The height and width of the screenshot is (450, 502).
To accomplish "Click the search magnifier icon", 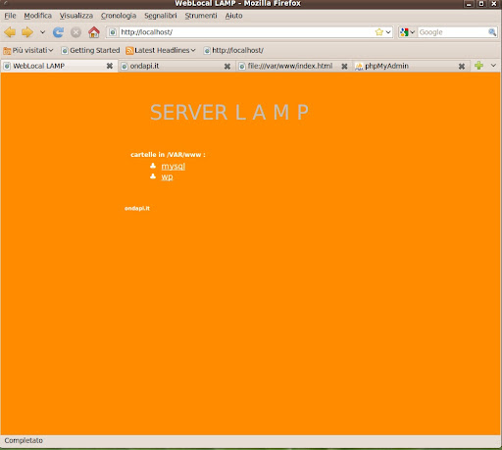I will [492, 32].
